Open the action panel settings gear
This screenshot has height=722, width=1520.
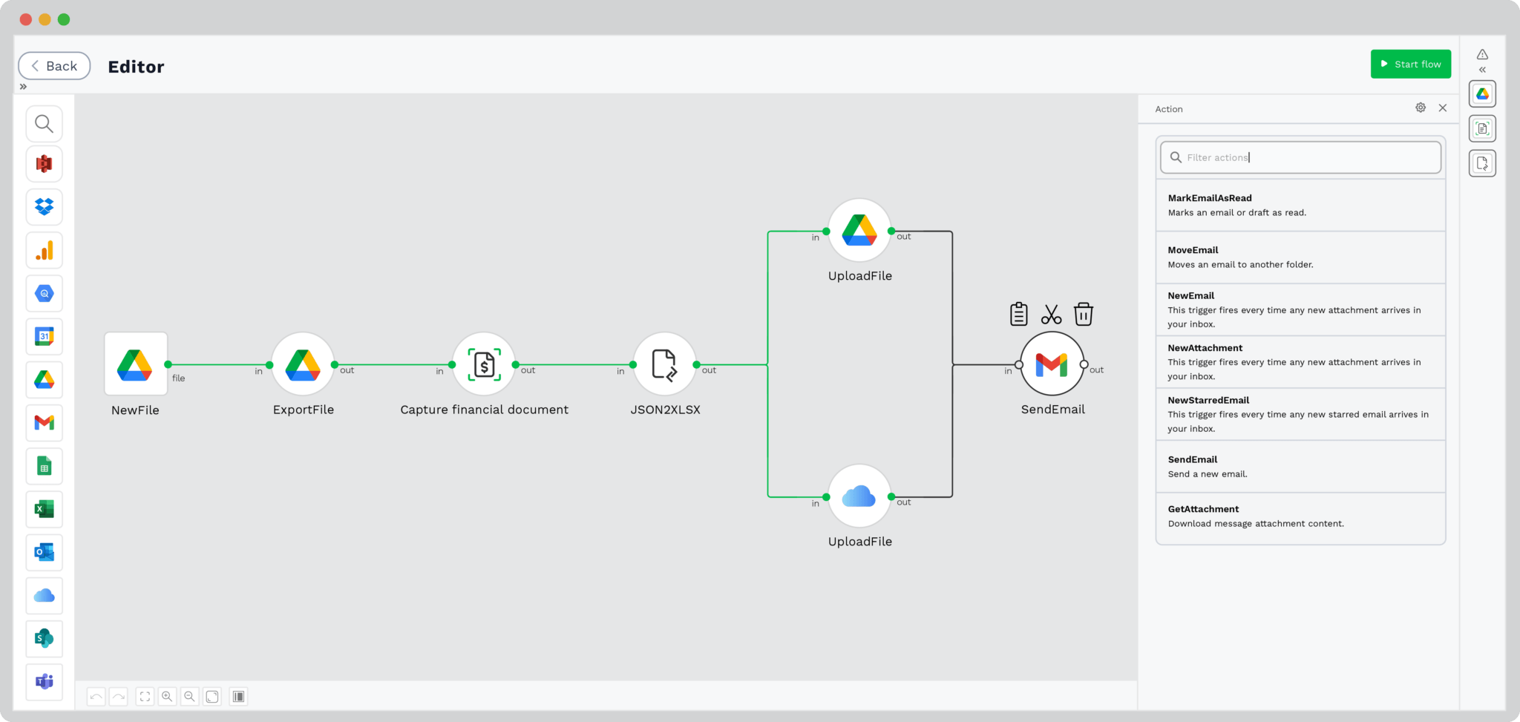click(x=1420, y=108)
